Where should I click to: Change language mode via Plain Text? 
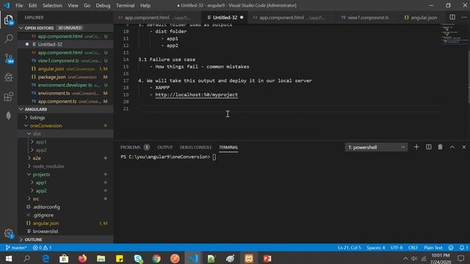(x=433, y=248)
